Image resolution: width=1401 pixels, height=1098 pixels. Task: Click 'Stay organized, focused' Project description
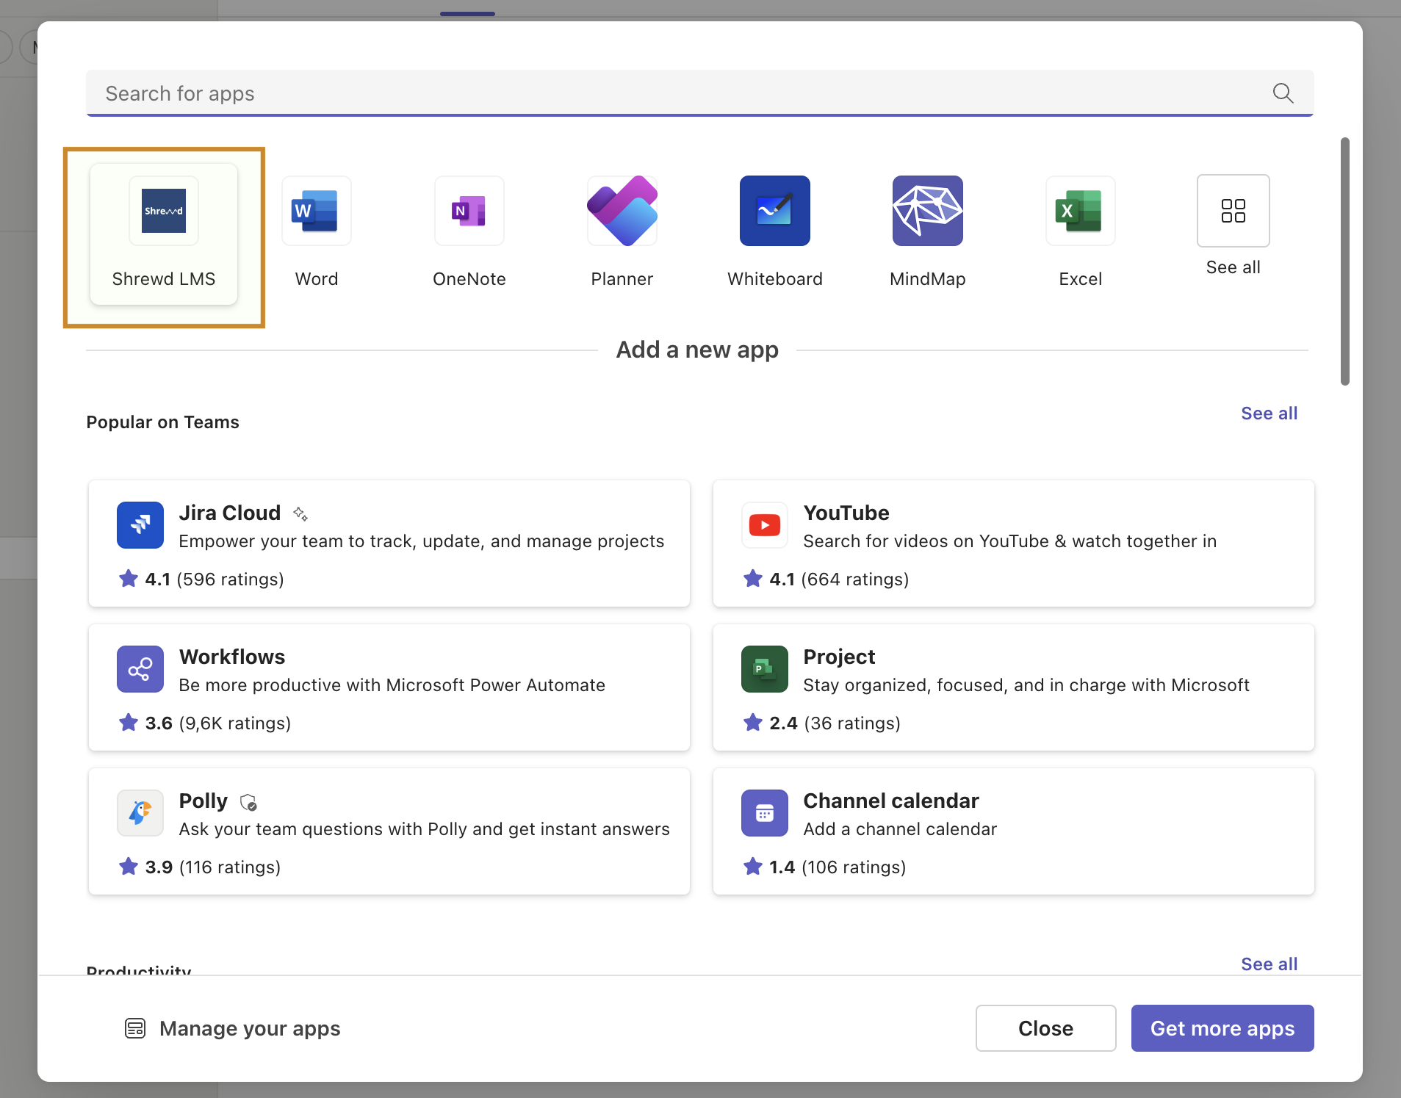[x=1026, y=685]
